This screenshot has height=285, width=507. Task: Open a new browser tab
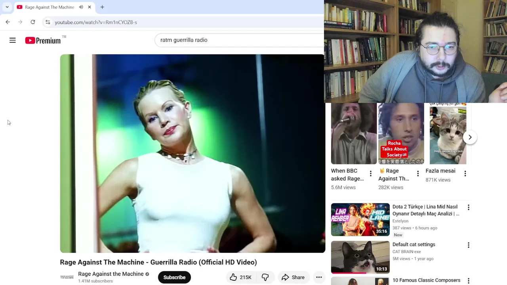pos(102,7)
